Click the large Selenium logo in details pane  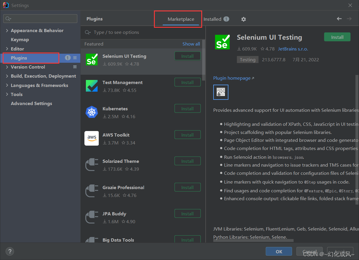click(x=223, y=42)
